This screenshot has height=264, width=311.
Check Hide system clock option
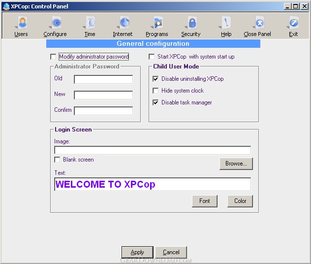155,91
